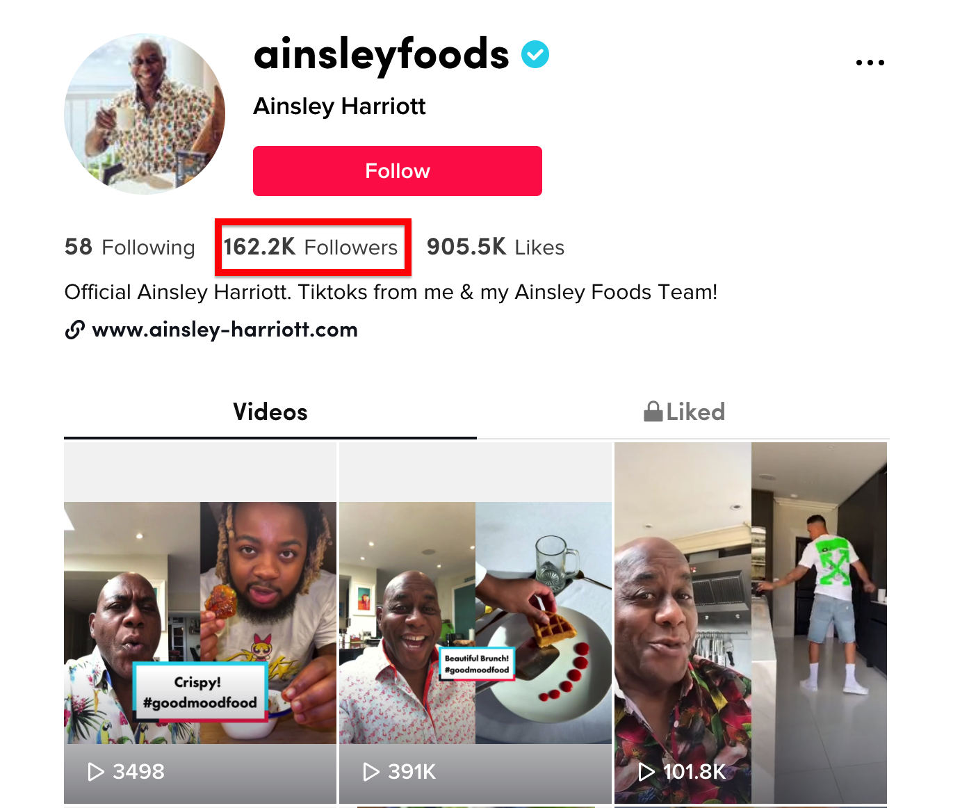Click the link chain icon beside website
This screenshot has width=969, height=808.
(x=75, y=330)
